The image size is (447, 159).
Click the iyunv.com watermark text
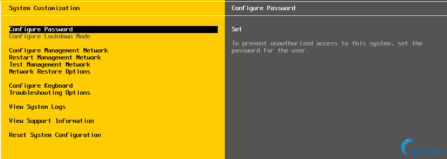(x=428, y=152)
